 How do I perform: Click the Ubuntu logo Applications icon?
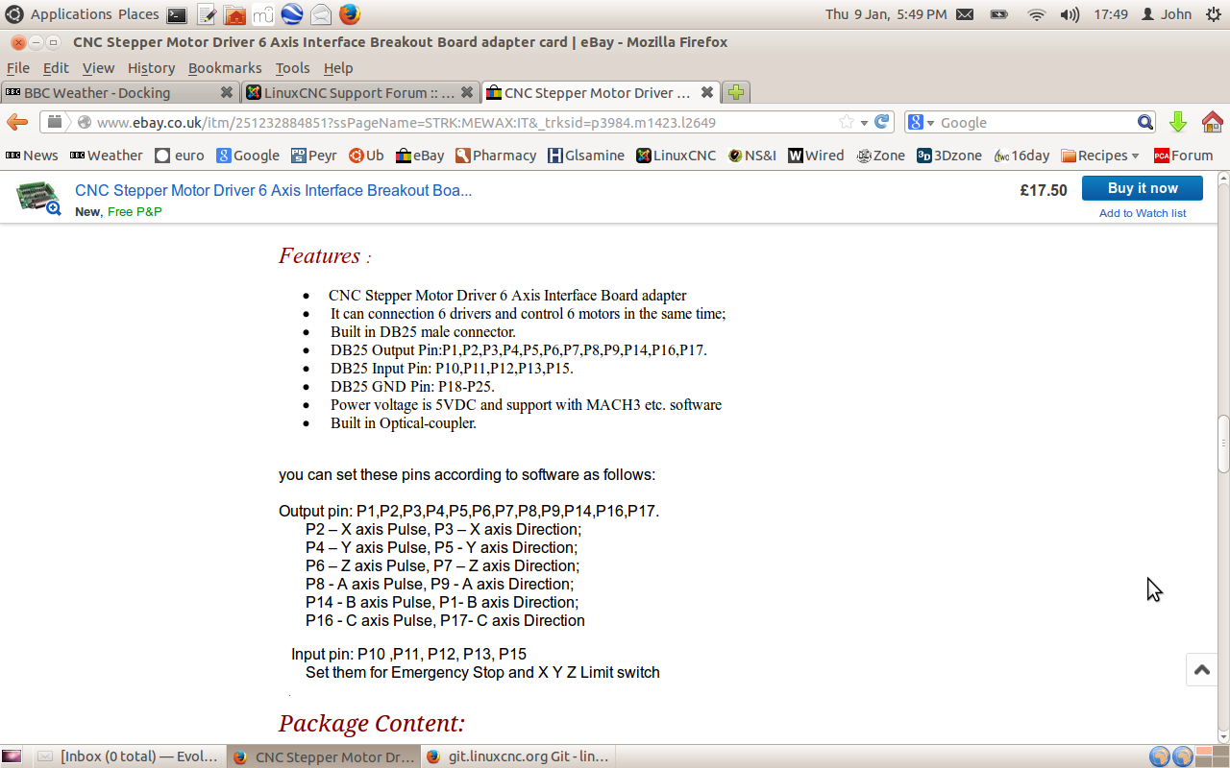point(14,14)
